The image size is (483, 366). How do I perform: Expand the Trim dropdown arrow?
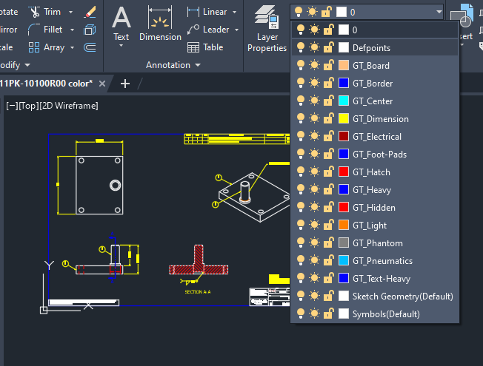point(71,13)
